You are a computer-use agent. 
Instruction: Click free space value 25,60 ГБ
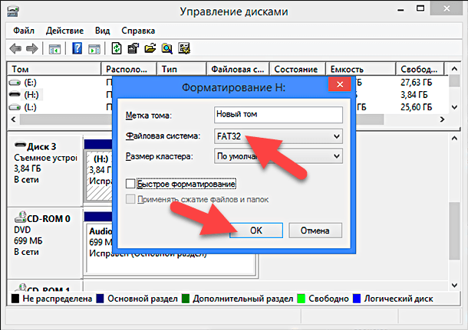[416, 107]
